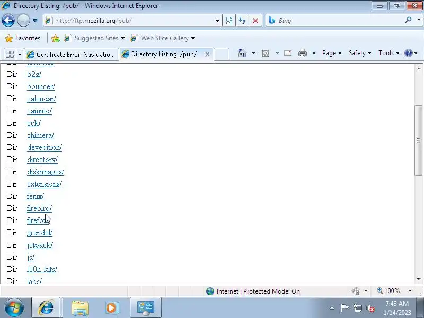Toggle Compatibility View icon

point(229,21)
